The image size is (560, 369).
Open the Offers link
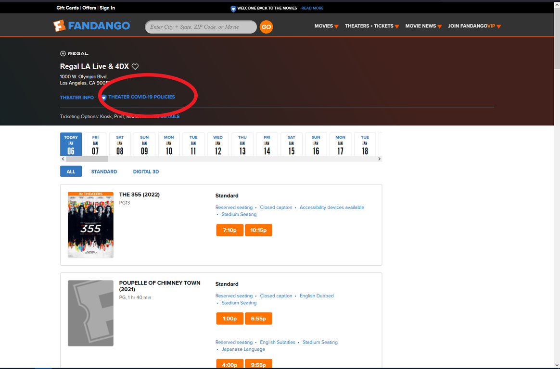tap(89, 8)
